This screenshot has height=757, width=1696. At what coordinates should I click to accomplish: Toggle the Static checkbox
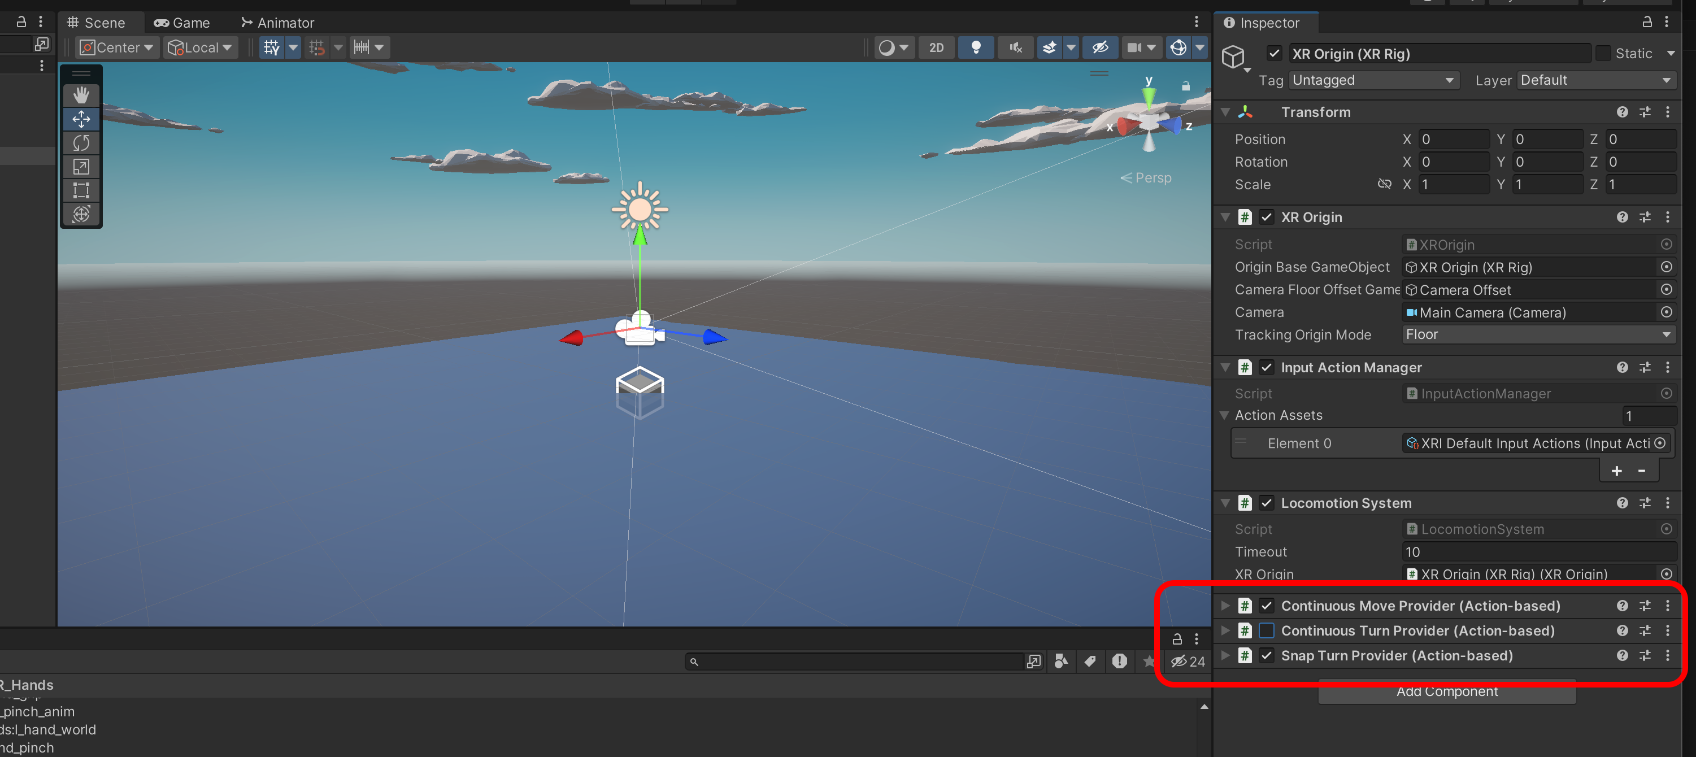click(x=1603, y=53)
